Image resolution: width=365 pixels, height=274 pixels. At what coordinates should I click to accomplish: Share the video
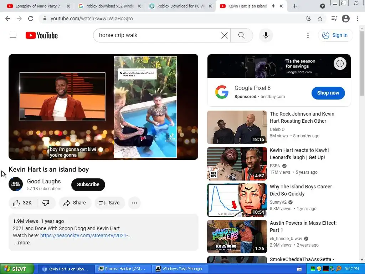pyautogui.click(x=75, y=203)
